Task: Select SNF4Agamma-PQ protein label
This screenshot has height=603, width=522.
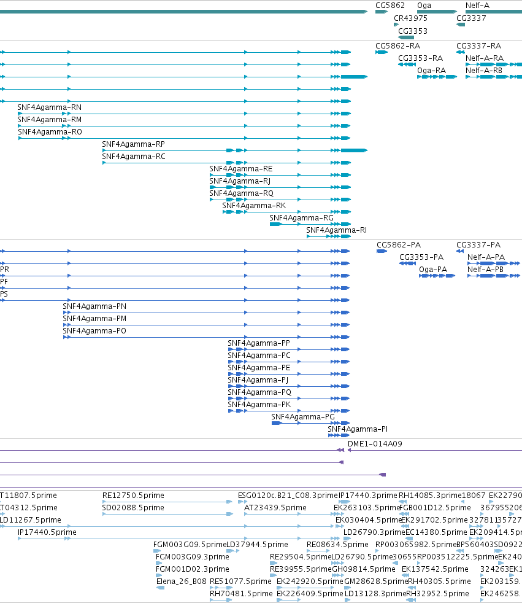Action: click(259, 392)
